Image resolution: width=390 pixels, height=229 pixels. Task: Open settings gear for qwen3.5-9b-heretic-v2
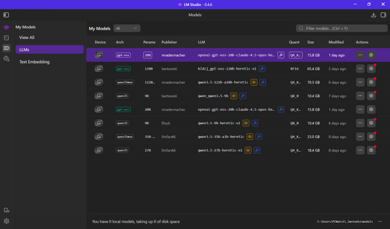coord(371,123)
